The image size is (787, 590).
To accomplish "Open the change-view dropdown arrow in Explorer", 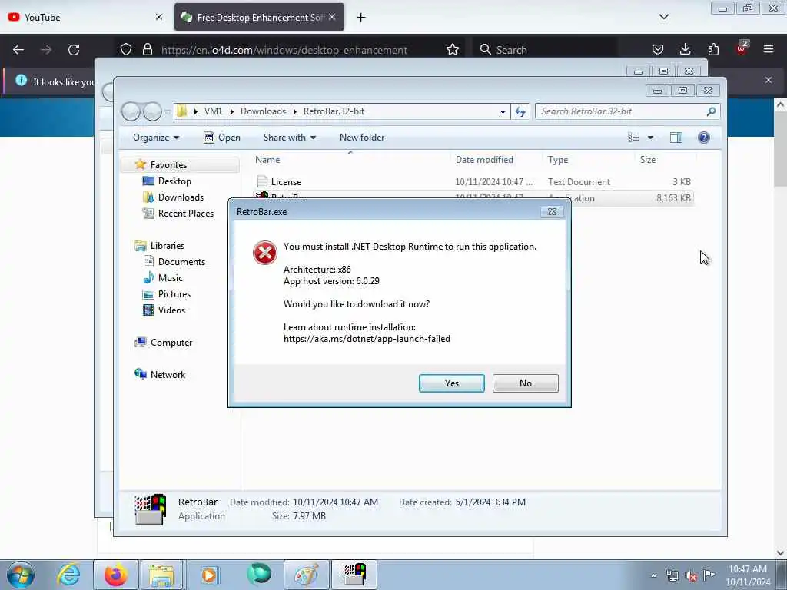I will click(650, 138).
